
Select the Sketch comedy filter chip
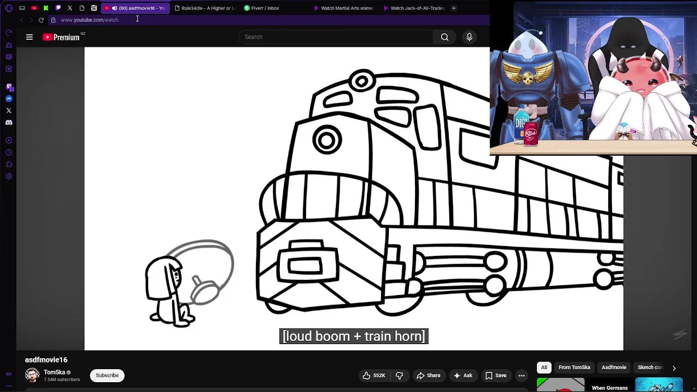pyautogui.click(x=650, y=367)
